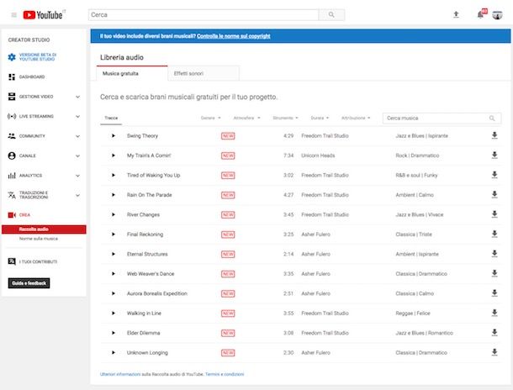The height and width of the screenshot is (390, 513).
Task: Play the Eternal Structures track
Action: tap(114, 254)
